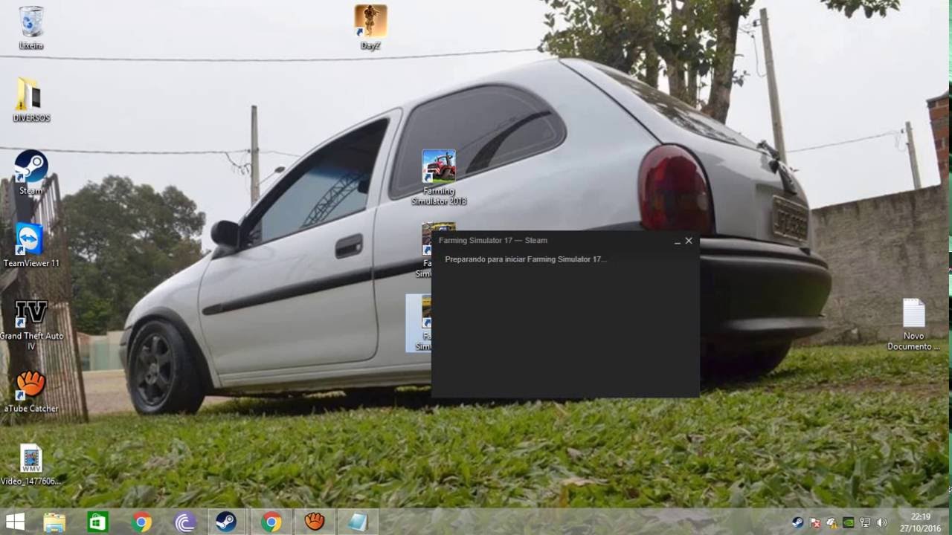Minimize the Farming Simulator 17 Steam dialog
The image size is (952, 535).
coord(677,241)
